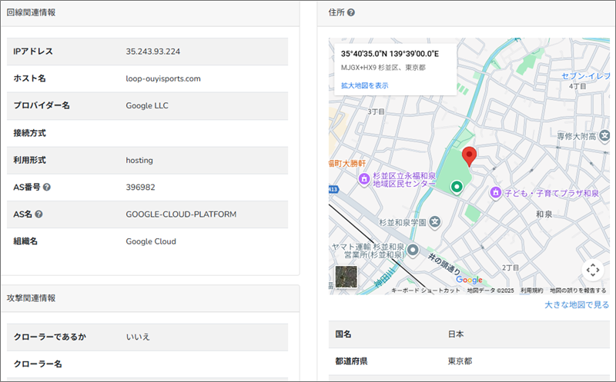Click the Google logo on map
Viewport: 616px width, 382px height.
(x=469, y=280)
